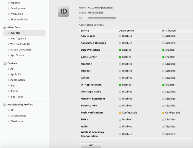Open Production certificates item
This screenshot has width=193, height=148.
point(17,14)
